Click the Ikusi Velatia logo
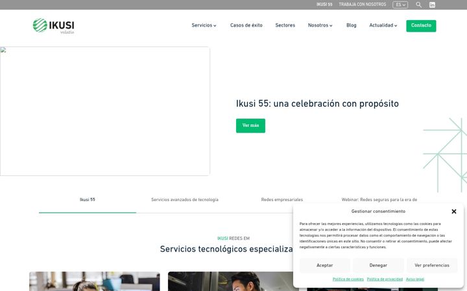Viewport: 467px width, 291px height. pyautogui.click(x=54, y=26)
